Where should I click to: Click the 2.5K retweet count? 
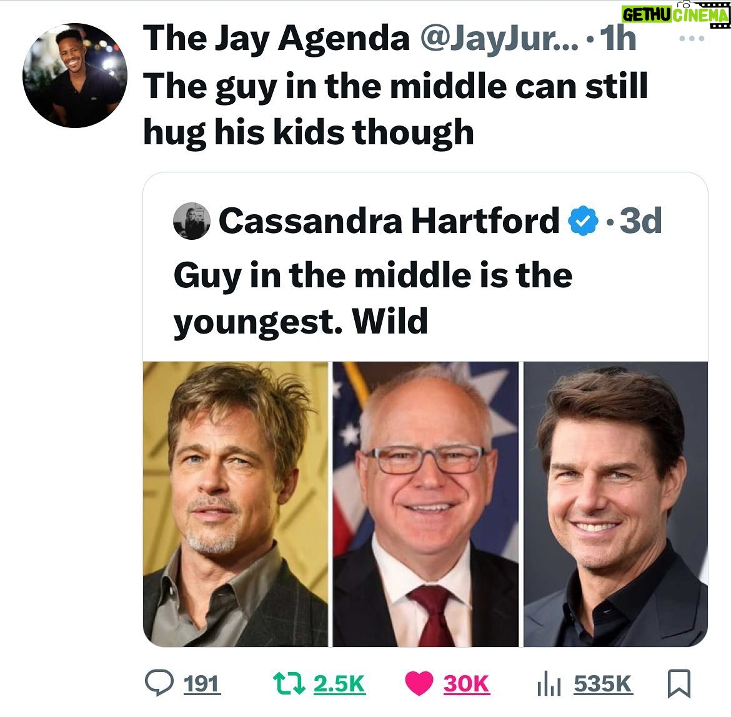pyautogui.click(x=339, y=684)
